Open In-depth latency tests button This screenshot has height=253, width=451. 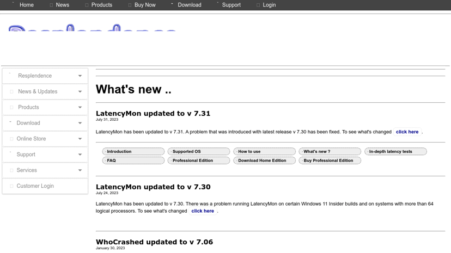(x=395, y=152)
